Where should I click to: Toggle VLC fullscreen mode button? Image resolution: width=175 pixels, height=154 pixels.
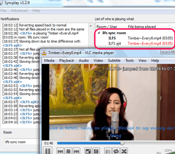point(88,151)
